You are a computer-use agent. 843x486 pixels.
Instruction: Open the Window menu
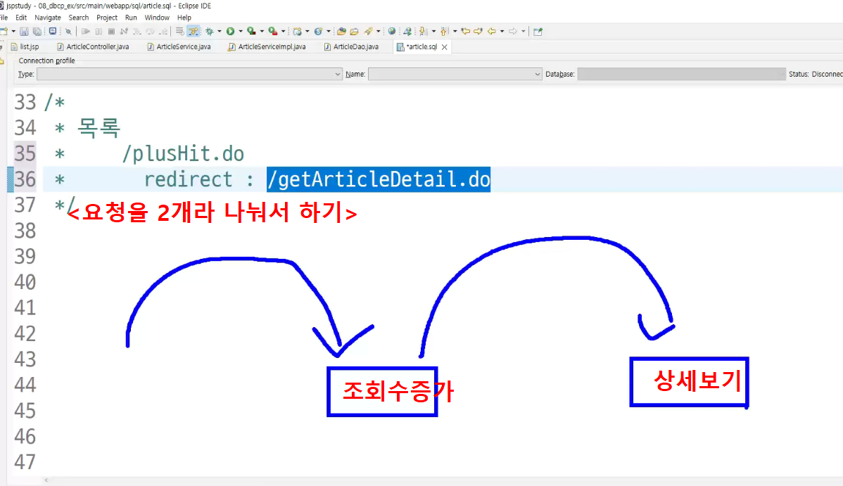[x=157, y=18]
